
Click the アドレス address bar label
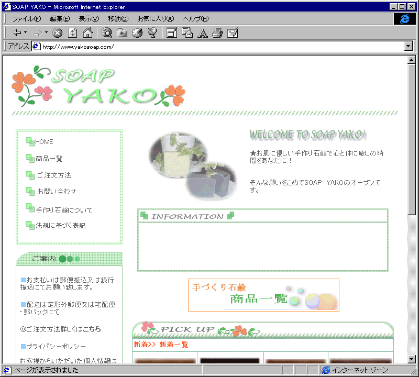click(x=18, y=46)
